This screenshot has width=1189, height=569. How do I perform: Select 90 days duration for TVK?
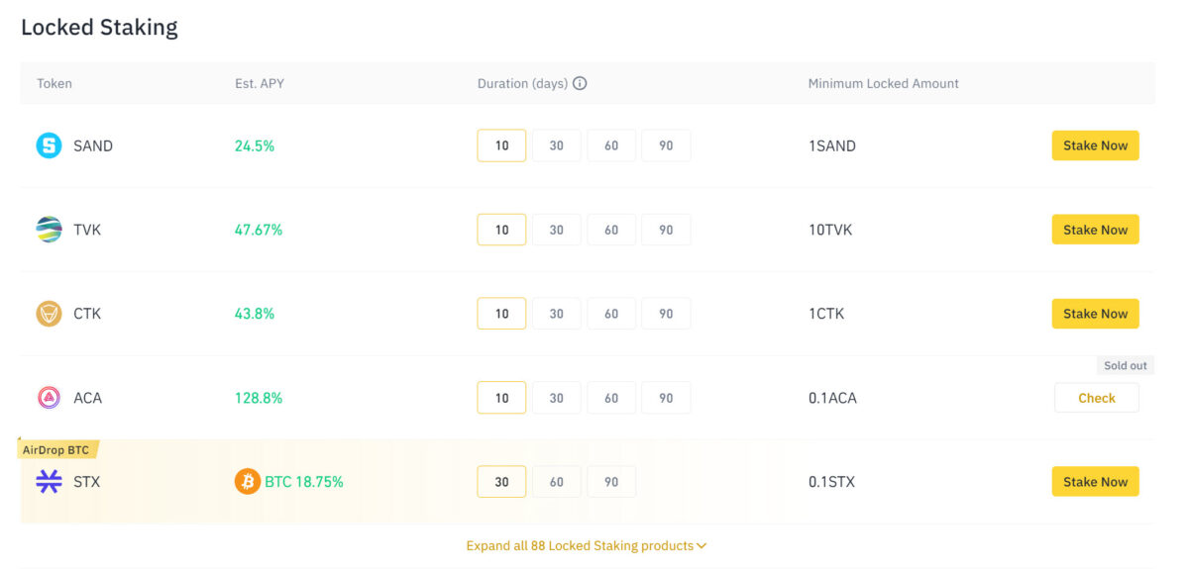[x=666, y=230]
